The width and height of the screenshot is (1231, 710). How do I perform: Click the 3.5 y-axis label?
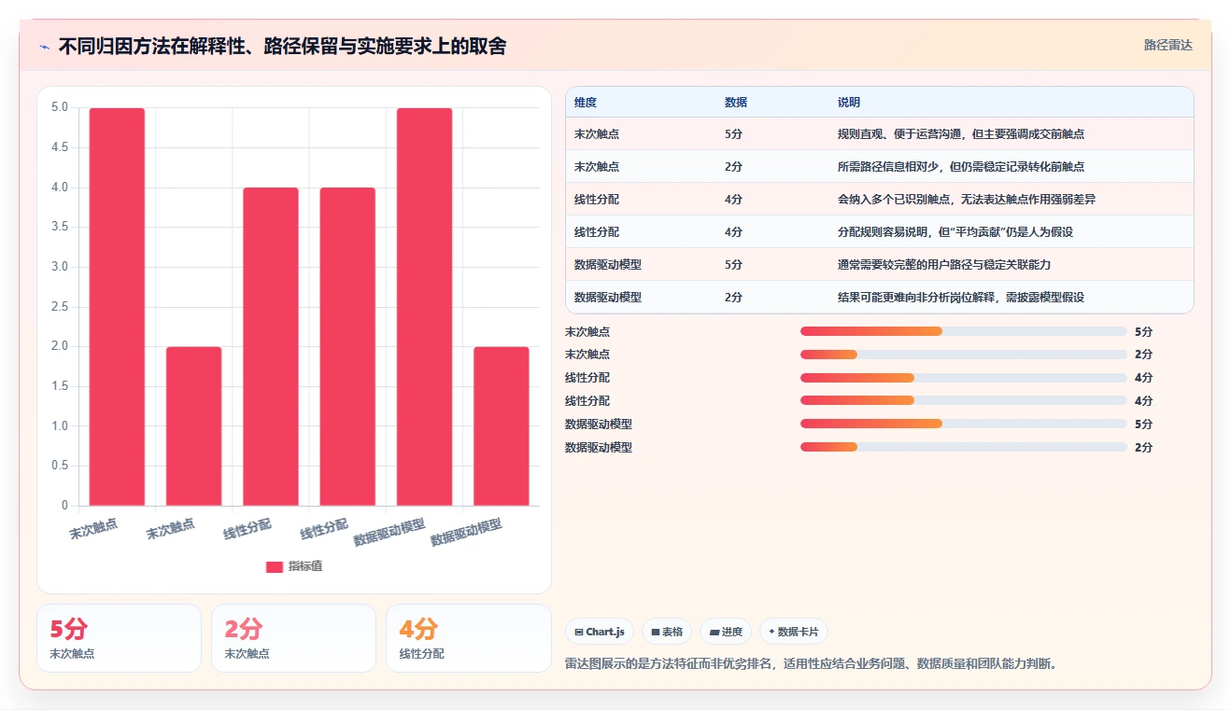click(x=60, y=227)
